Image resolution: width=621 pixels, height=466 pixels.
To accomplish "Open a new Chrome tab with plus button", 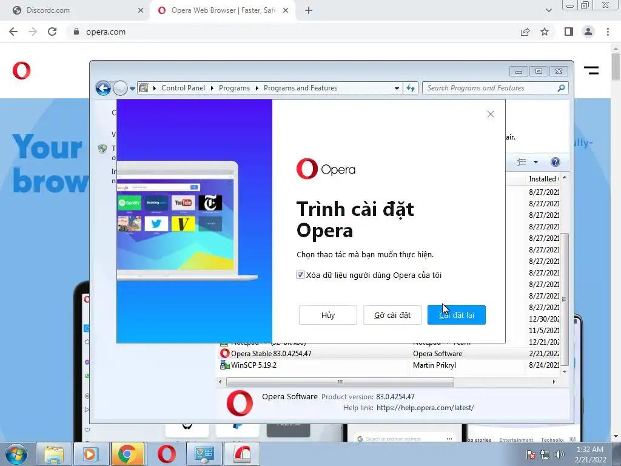I will [309, 10].
